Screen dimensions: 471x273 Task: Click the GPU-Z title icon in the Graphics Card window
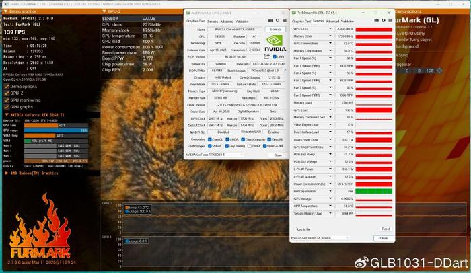coord(188,13)
